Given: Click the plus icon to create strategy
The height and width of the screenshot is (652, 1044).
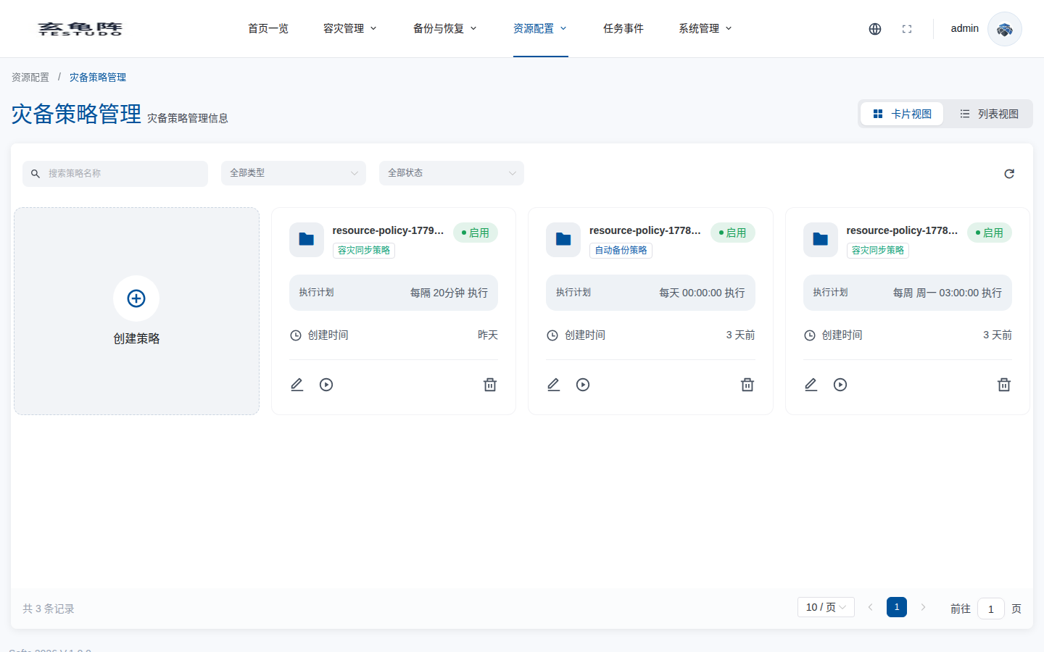Looking at the screenshot, I should (x=136, y=298).
